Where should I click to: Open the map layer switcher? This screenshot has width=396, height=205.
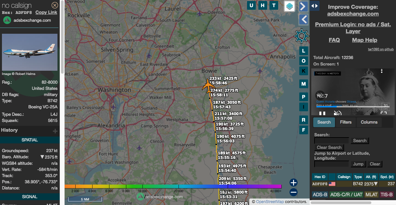tap(290, 6)
